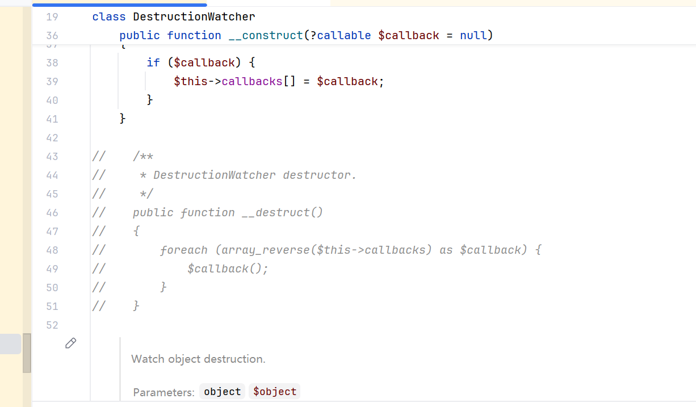696x407 pixels.
Task: Click '?callable' type hint in constructor signature
Action: 341,35
